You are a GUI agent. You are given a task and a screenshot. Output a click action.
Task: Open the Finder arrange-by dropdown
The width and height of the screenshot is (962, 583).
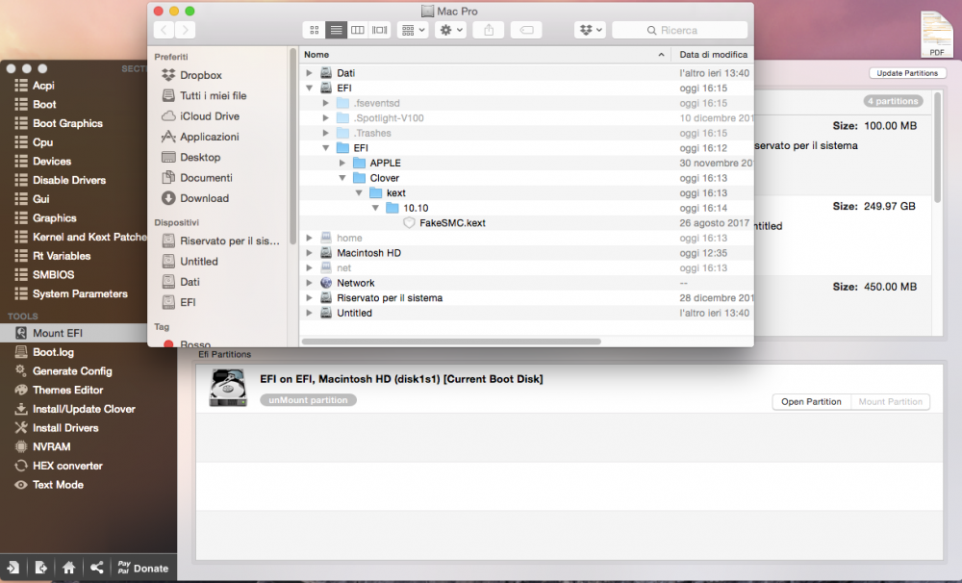pos(413,30)
